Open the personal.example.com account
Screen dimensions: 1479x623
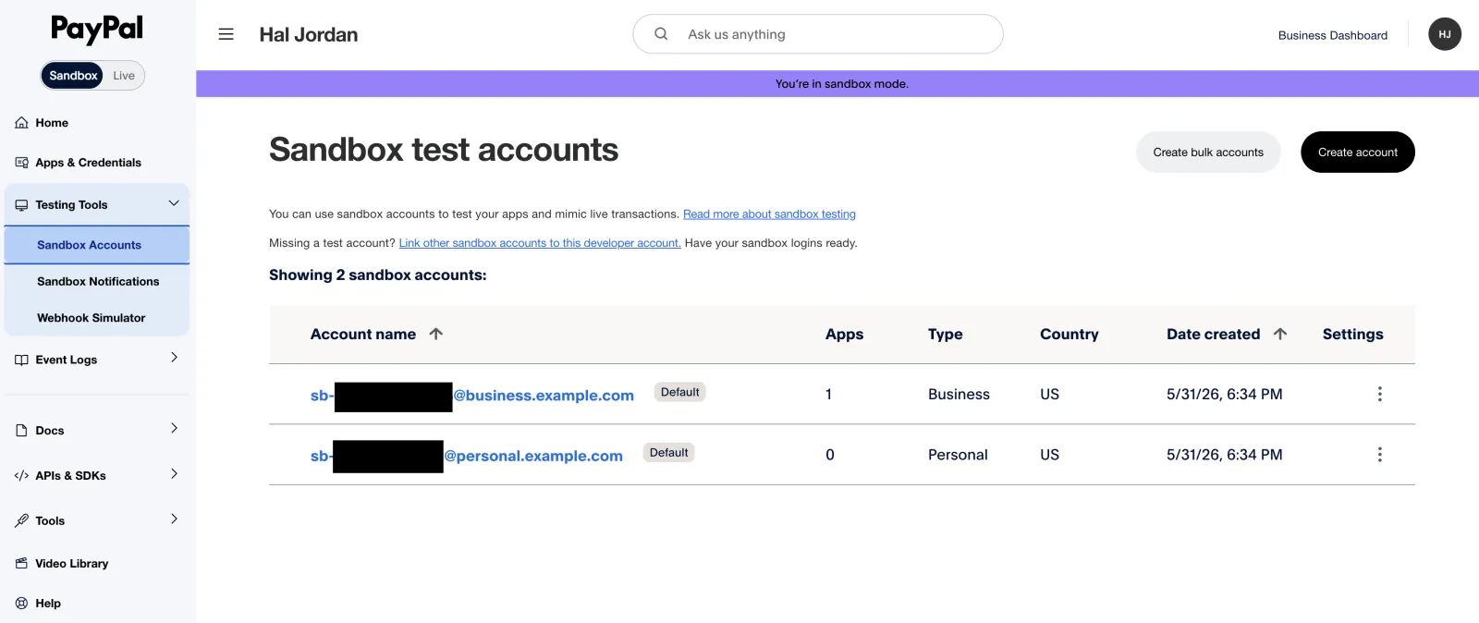(466, 456)
